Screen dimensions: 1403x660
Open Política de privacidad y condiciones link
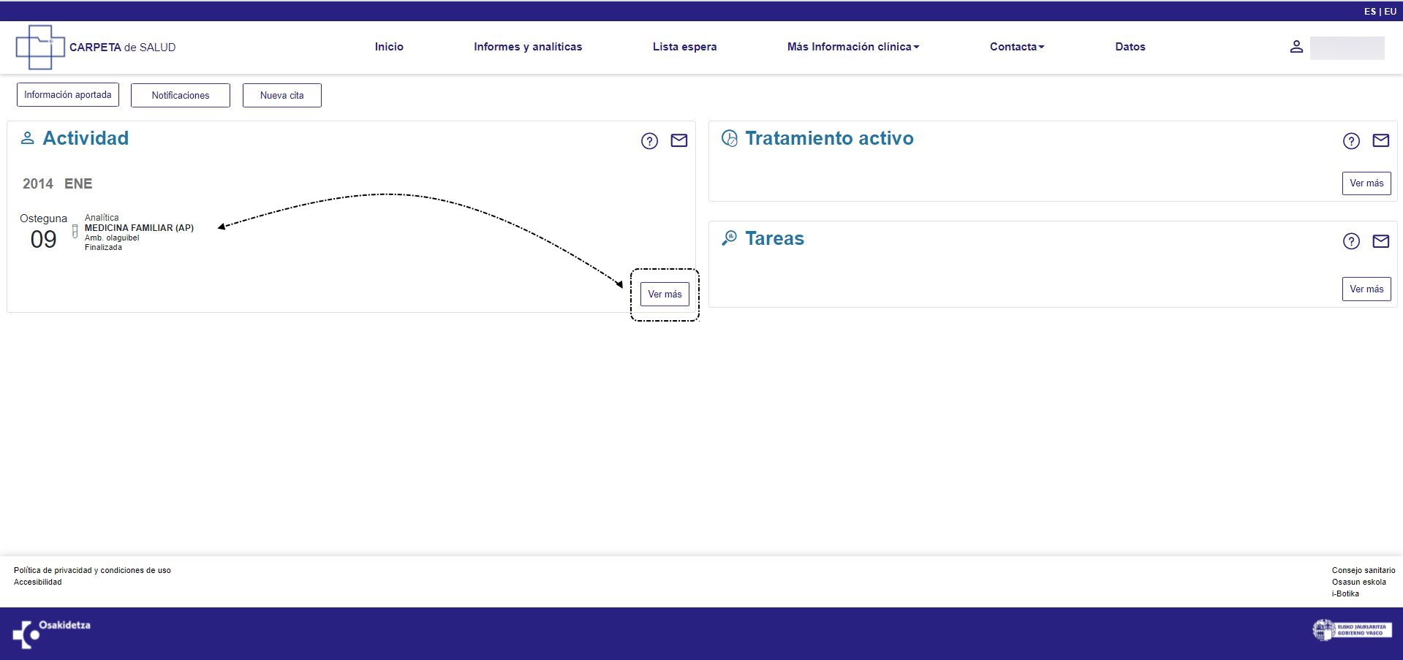pyautogui.click(x=92, y=570)
